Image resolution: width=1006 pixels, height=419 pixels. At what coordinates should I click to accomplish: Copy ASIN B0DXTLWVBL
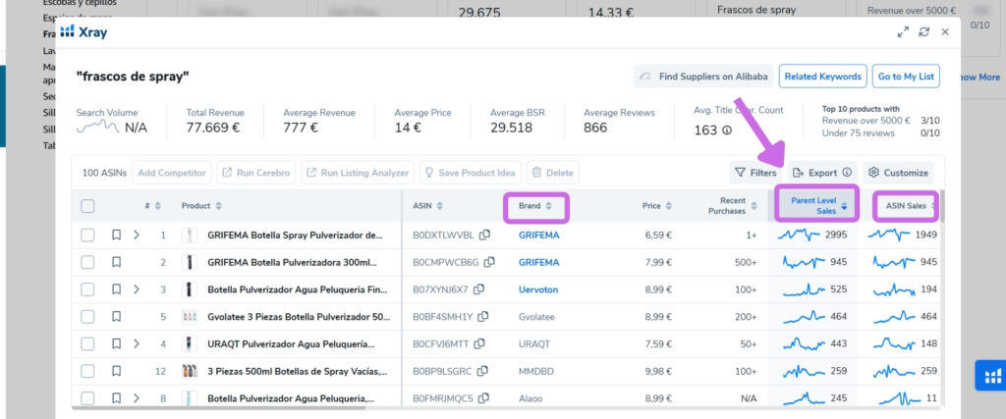(x=485, y=235)
